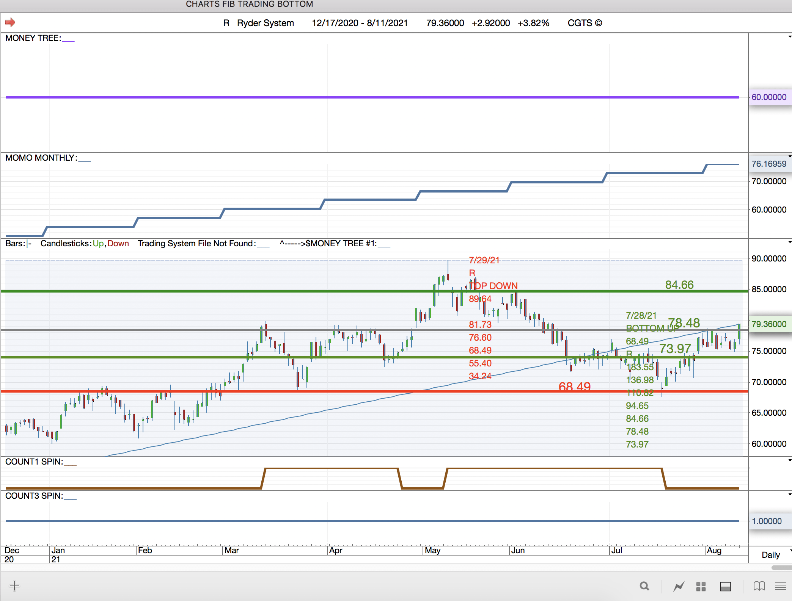This screenshot has width=792, height=601.
Task: Click the 12/17/2020 - 8/11/2021 date range
Action: click(x=360, y=23)
